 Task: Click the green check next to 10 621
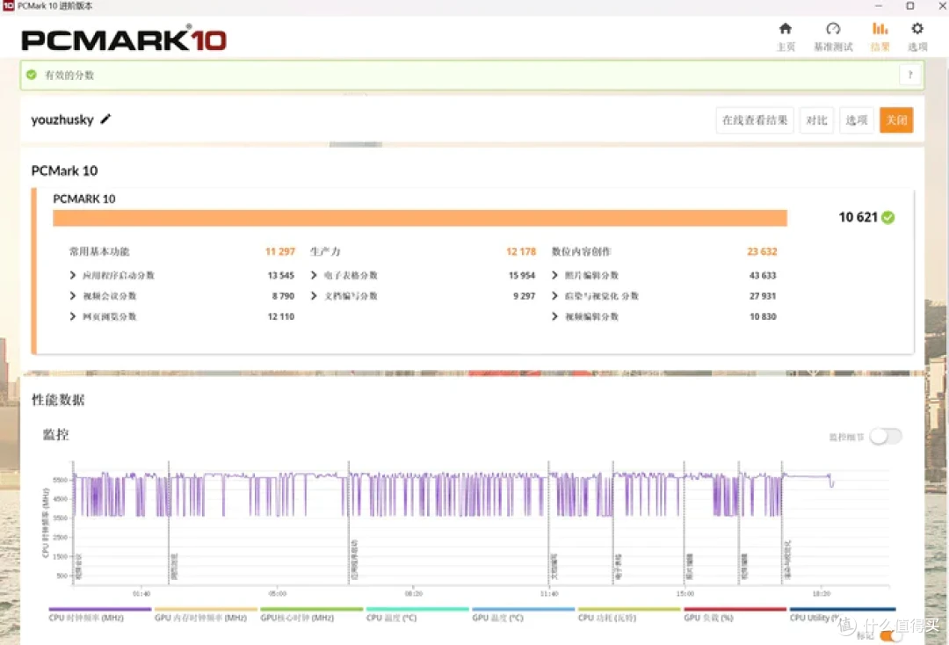pos(887,217)
